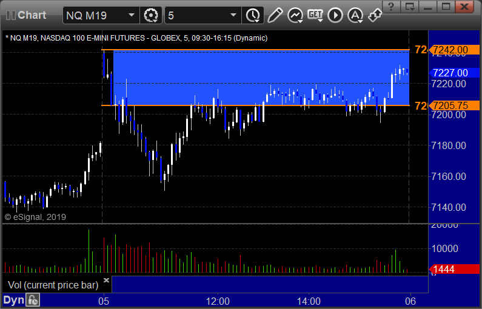Screen dimensions: 482x309
Task: Click the 10000 volume axis label
Action: (x=445, y=248)
